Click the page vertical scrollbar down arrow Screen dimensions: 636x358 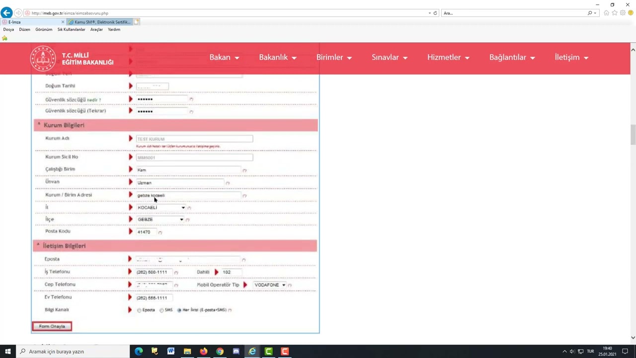(633, 338)
